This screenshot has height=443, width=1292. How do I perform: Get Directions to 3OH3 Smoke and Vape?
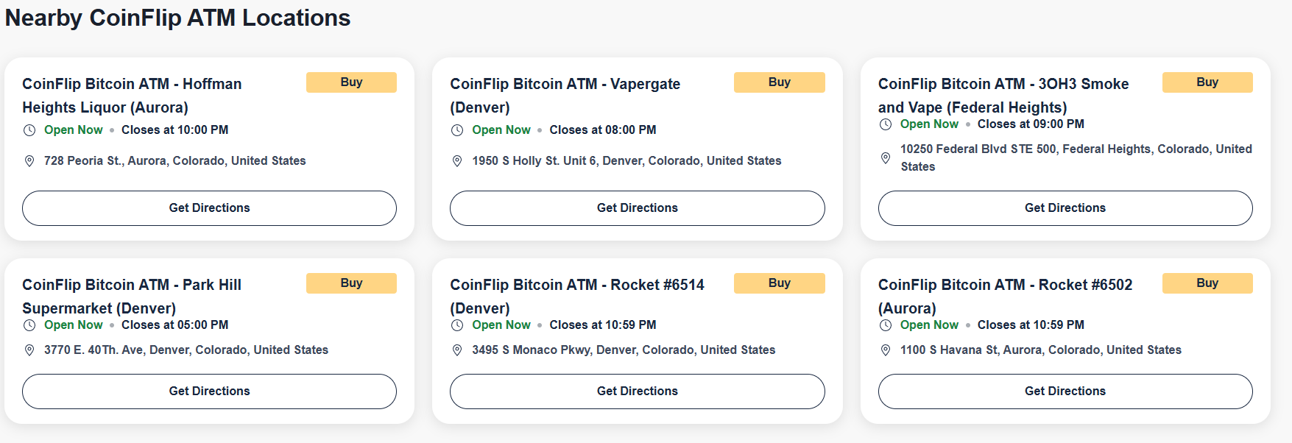1065,208
